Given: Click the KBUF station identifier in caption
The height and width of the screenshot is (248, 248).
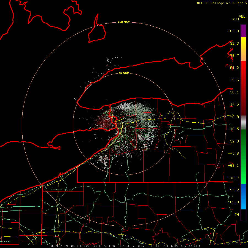Looking at the screenshot, I should [157, 246].
